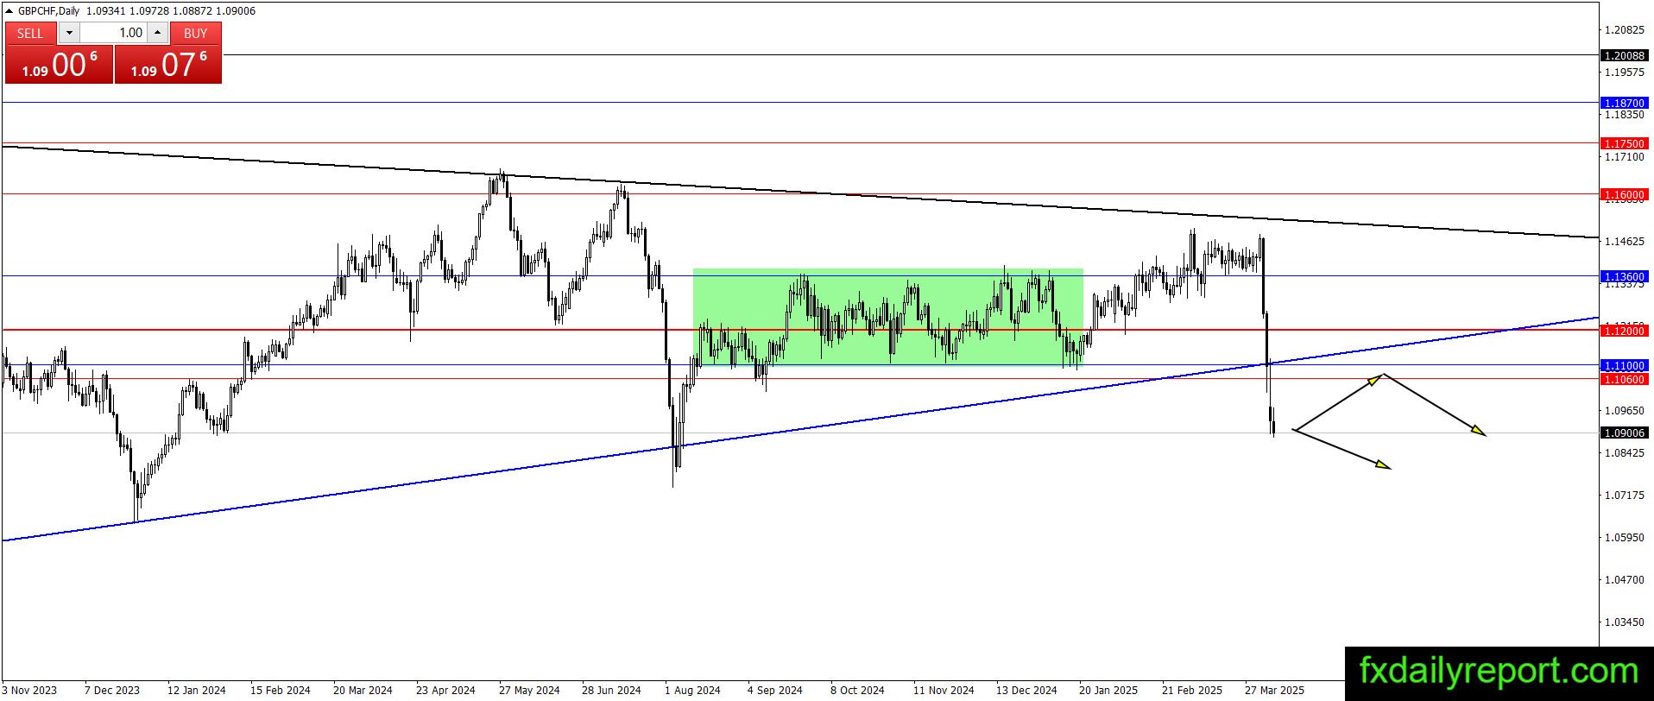The image size is (1654, 701).
Task: Click the BUY button in the trade panel
Action: click(x=196, y=33)
